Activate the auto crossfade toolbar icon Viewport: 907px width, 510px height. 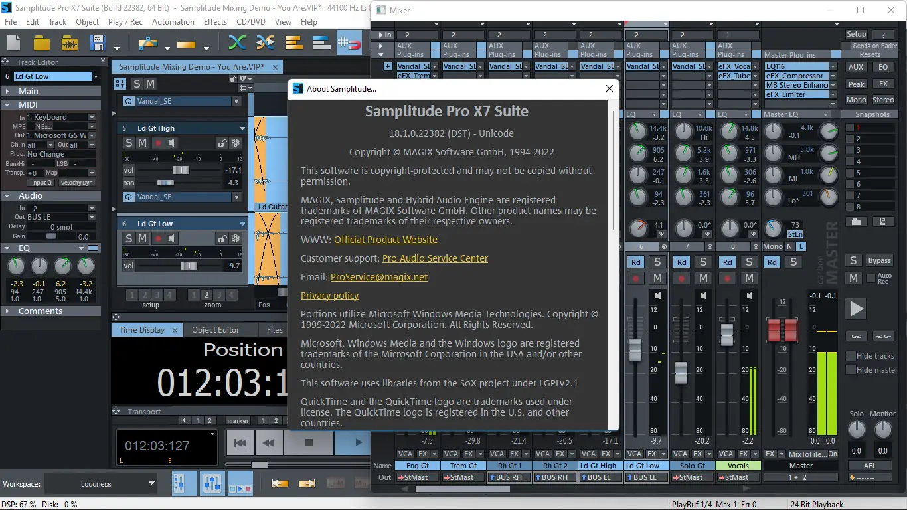(x=265, y=43)
